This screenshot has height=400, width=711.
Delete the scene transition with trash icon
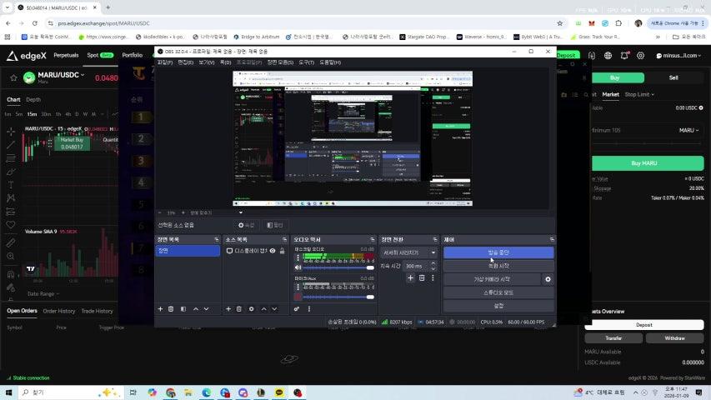click(x=422, y=278)
